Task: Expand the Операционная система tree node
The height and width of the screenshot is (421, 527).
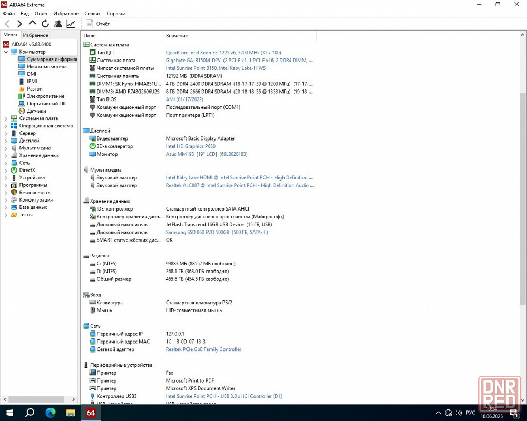Action: pyautogui.click(x=6, y=126)
